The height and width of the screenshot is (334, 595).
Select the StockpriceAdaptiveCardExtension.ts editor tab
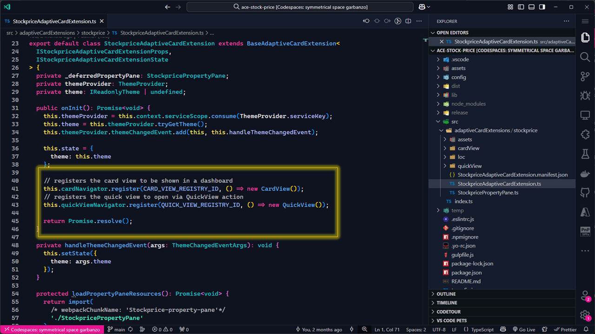coord(54,21)
